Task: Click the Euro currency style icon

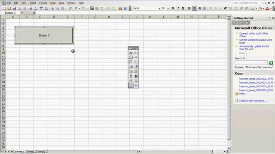Action: pyautogui.click(x=225, y=9)
